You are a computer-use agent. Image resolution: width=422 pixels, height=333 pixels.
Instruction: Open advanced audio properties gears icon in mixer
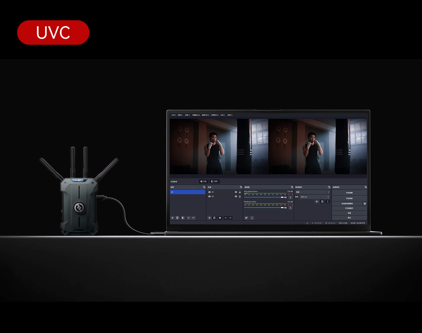click(246, 218)
